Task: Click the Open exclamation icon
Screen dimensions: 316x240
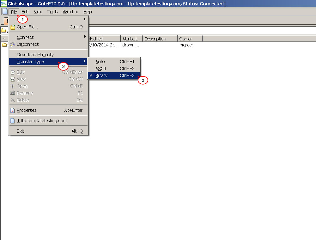Action: click(x=13, y=86)
